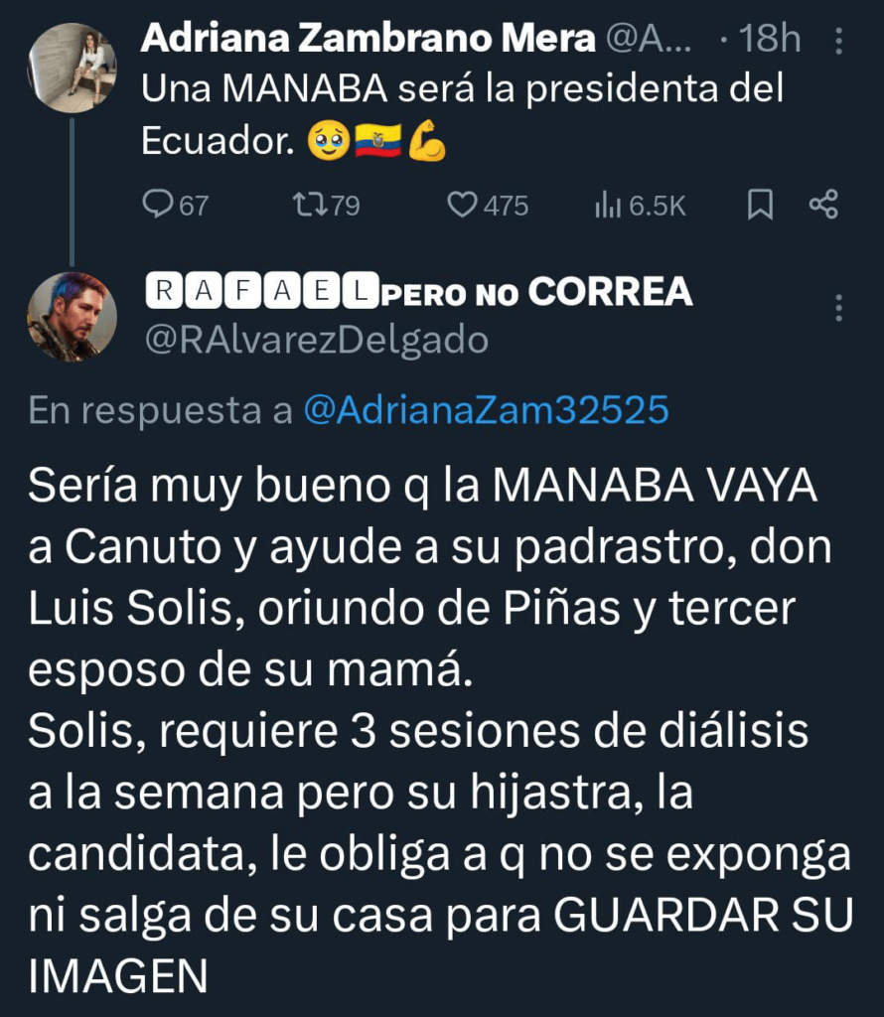Tap the flexed bicep emoji
Screen dimensions: 884x1017
click(x=427, y=140)
